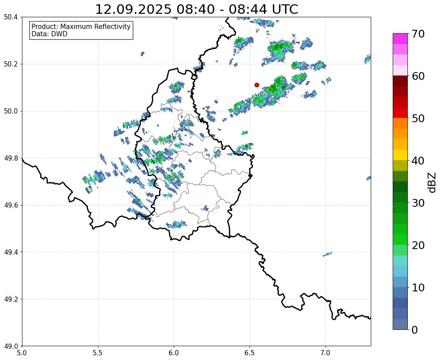Click the latitude label 50.0
The width and height of the screenshot is (441, 360).
click(11, 111)
